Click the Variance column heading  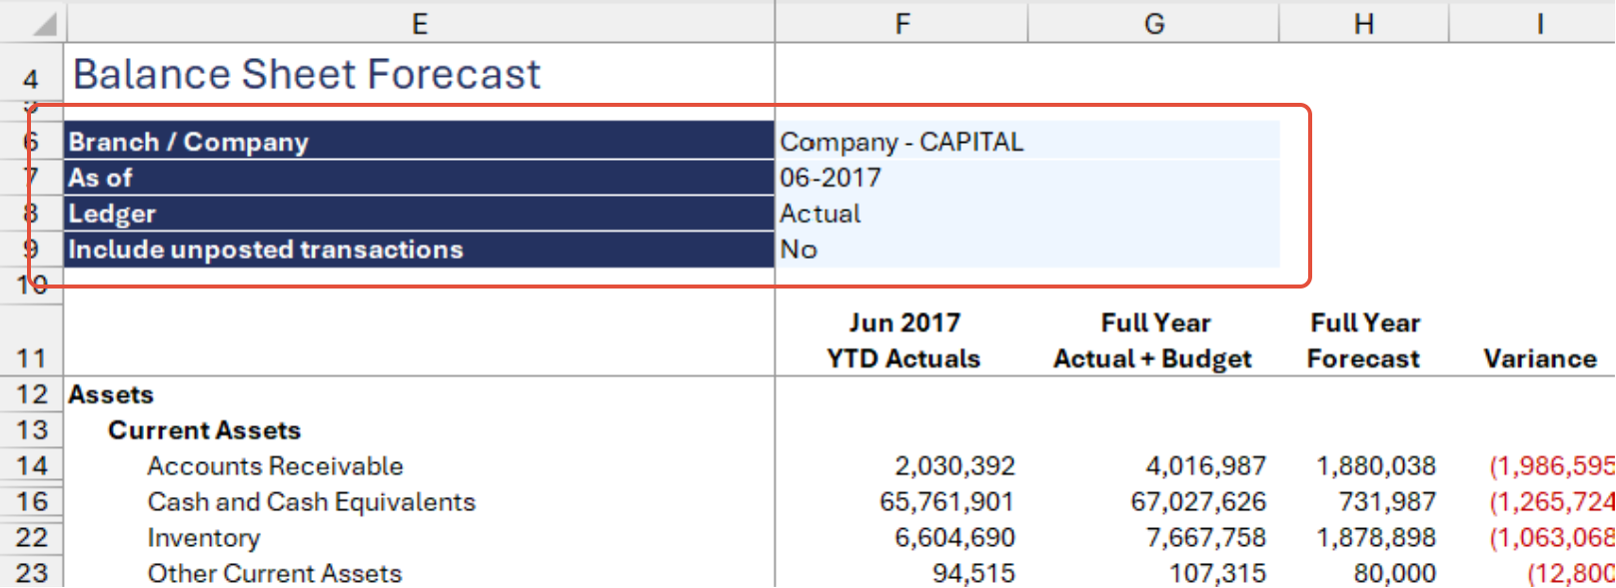coord(1540,358)
